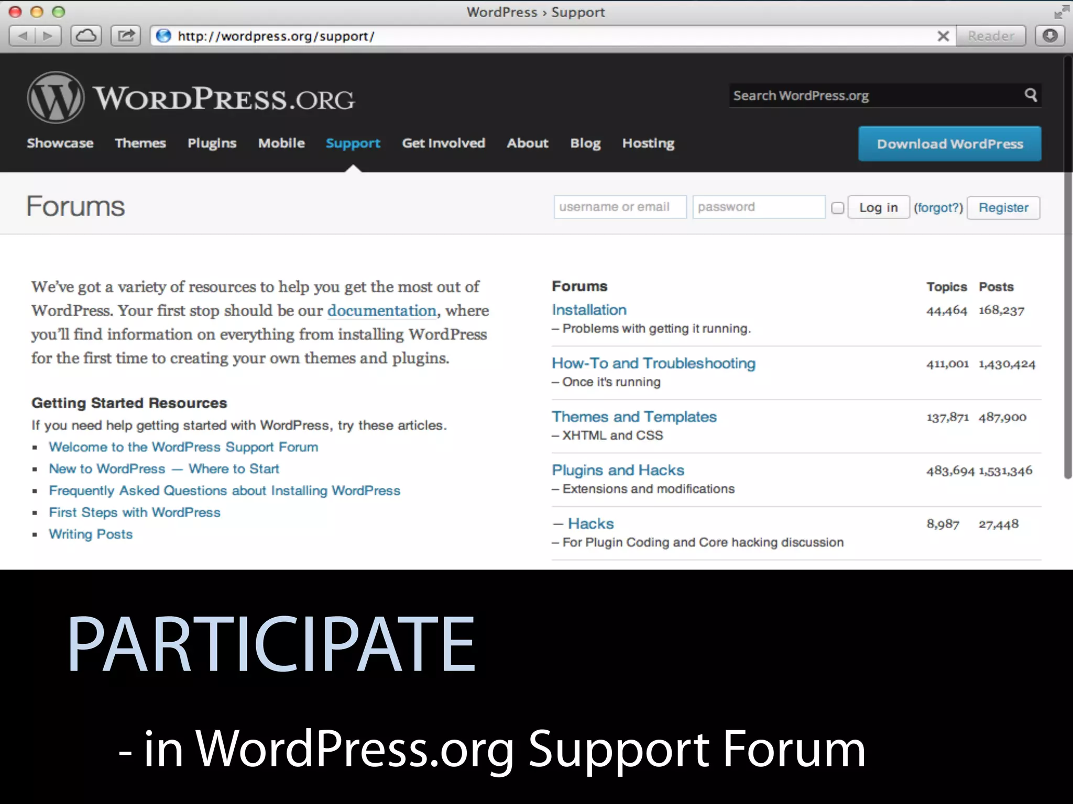
Task: Click the WORDPRESS.ORG wordmark
Action: click(x=224, y=98)
